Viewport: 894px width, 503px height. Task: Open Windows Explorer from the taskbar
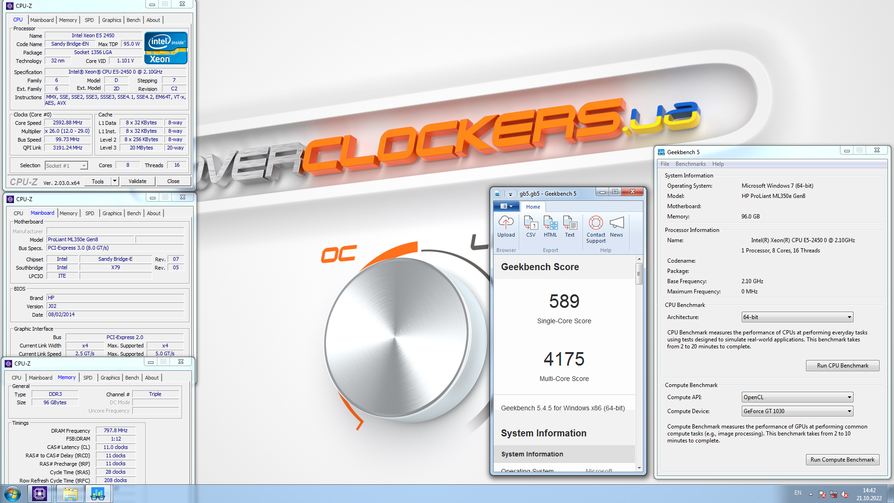tap(70, 494)
